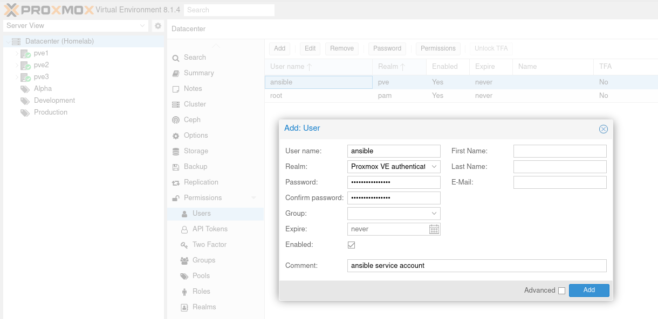This screenshot has width=658, height=319.
Task: Click the Backup floppy icon
Action: (x=176, y=167)
